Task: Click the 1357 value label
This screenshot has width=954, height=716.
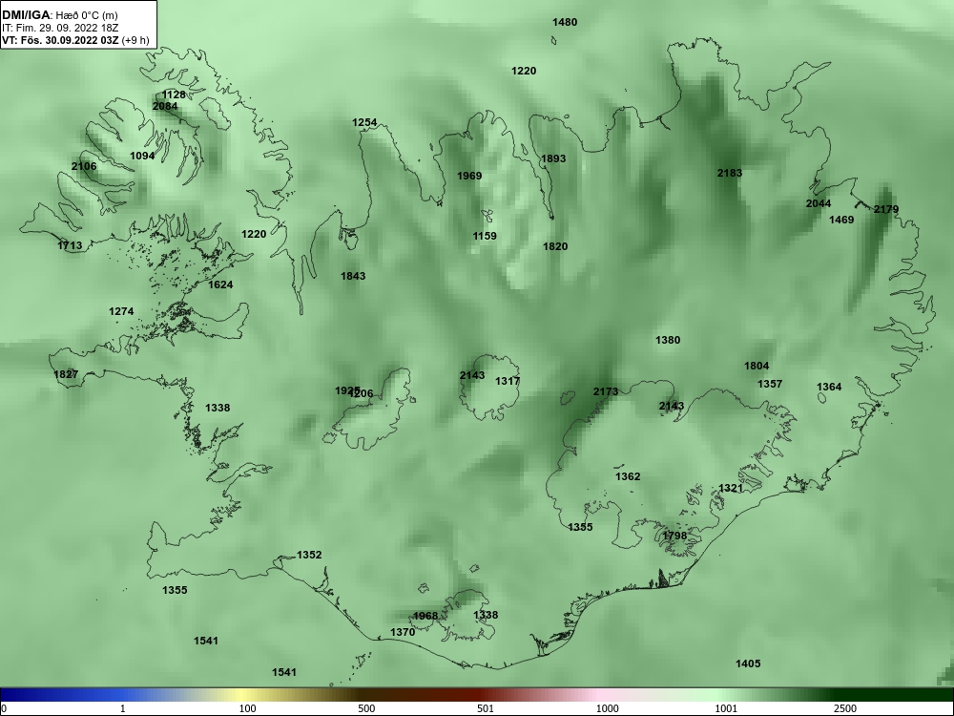Action: pos(770,384)
